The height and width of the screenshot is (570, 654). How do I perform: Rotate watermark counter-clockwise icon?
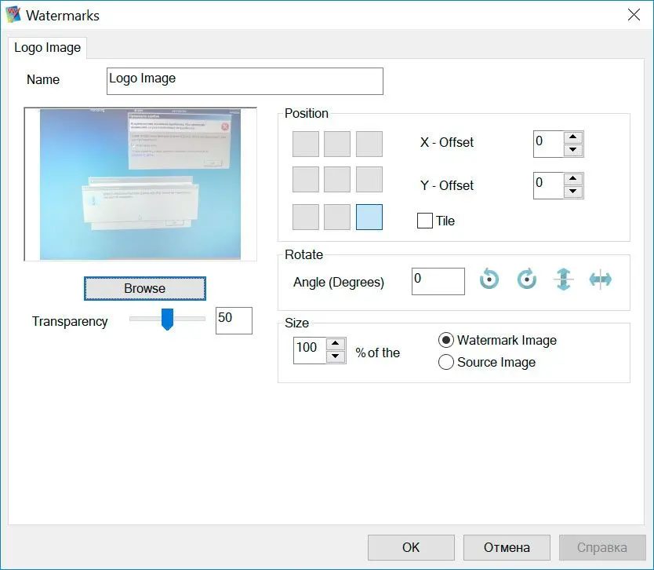489,279
